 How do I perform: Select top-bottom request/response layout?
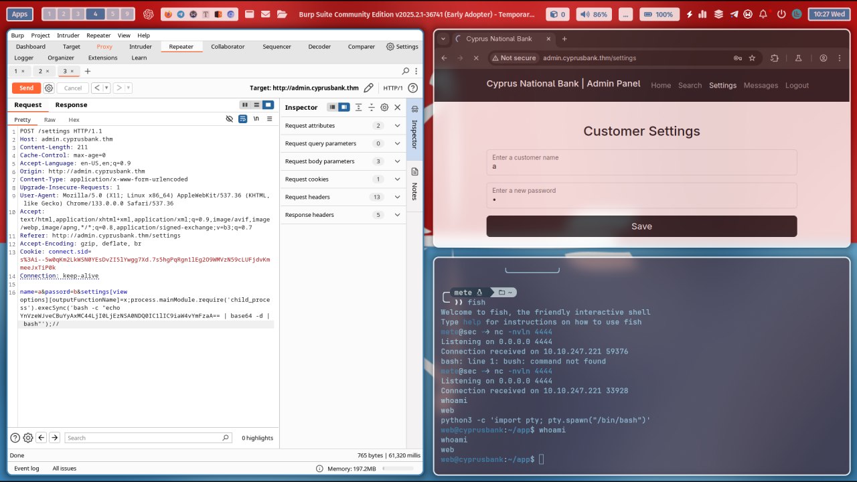coord(256,105)
